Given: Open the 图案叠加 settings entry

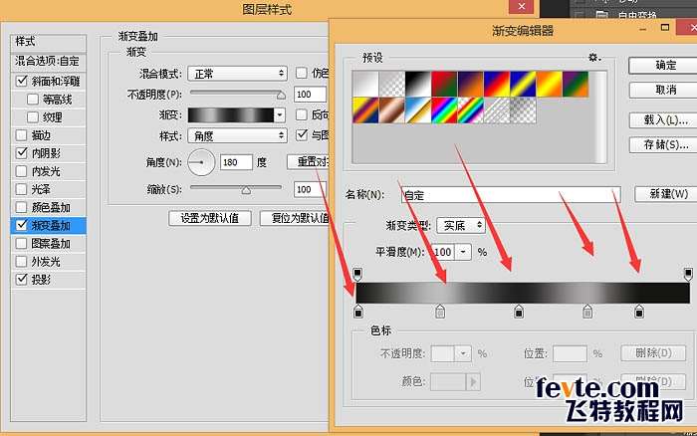Looking at the screenshot, I should point(50,244).
